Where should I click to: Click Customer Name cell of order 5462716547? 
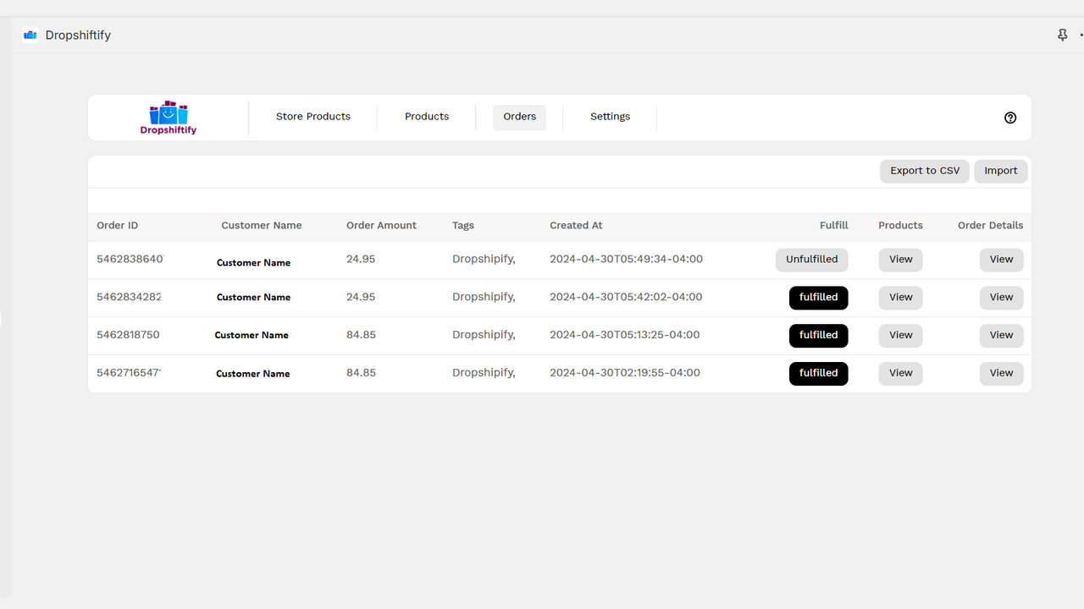coord(253,374)
